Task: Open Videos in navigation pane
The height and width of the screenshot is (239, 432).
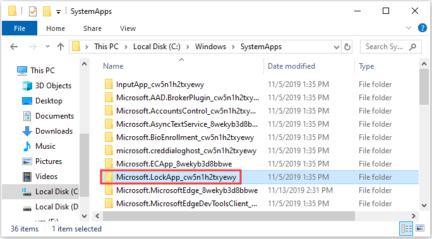Action: (x=46, y=177)
